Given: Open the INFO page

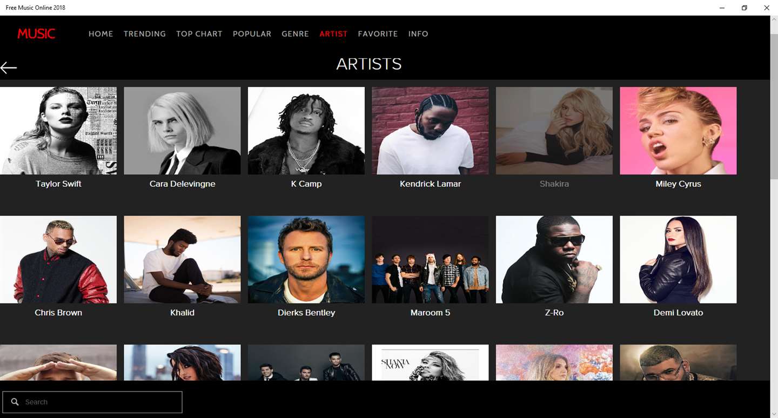Looking at the screenshot, I should point(418,33).
